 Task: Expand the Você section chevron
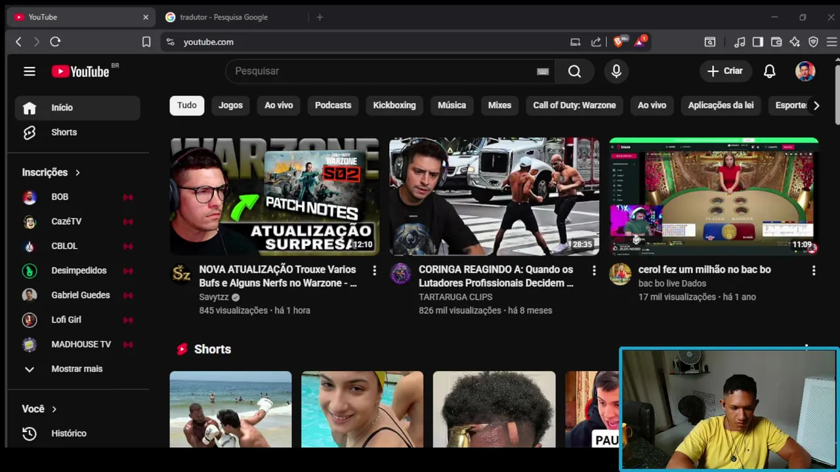54,409
